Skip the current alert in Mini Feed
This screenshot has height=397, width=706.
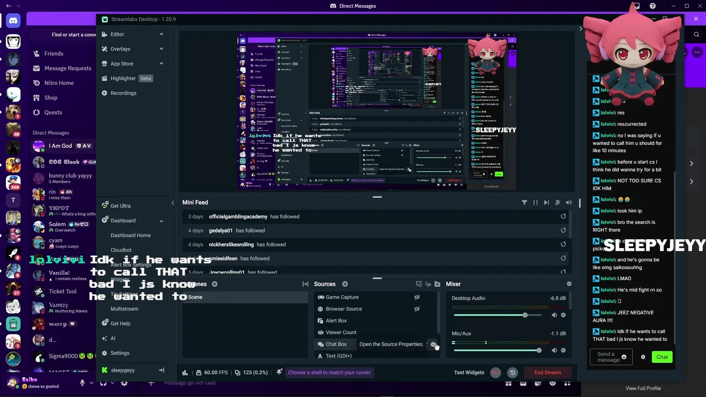[x=546, y=202]
